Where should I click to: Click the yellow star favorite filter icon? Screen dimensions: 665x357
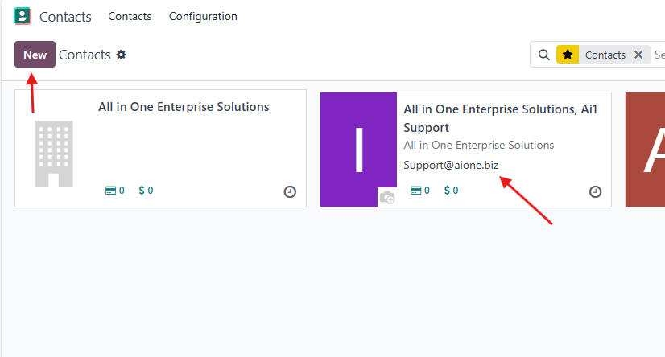(x=568, y=55)
